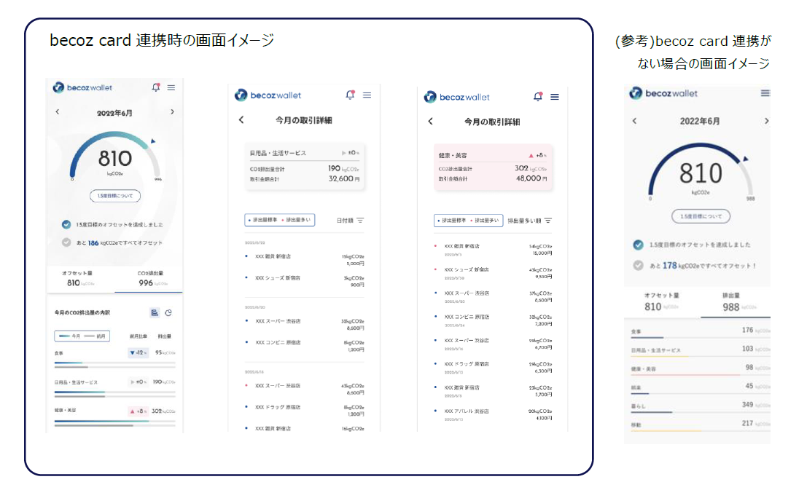Screen dimensions: 807x482
Task: Open the 日付順 sort dropdown
Action: (x=346, y=220)
